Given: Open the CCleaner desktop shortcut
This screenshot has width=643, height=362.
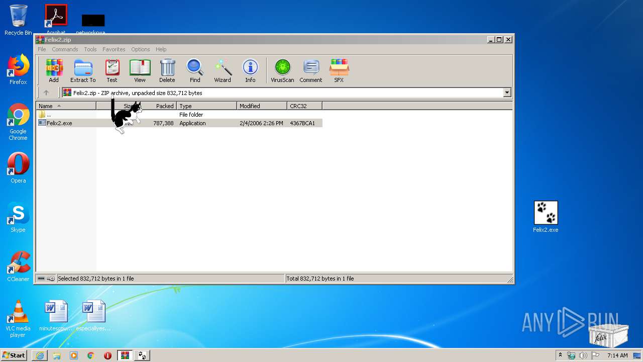Looking at the screenshot, I should coord(18,266).
